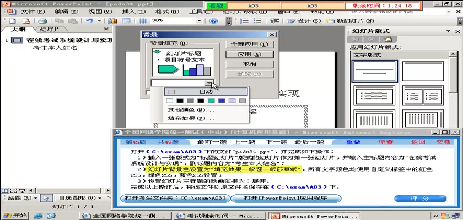The height and width of the screenshot is (220, 463).
Task: Select Title and Two-Column Text layout thumbnail
Action: coord(423,95)
